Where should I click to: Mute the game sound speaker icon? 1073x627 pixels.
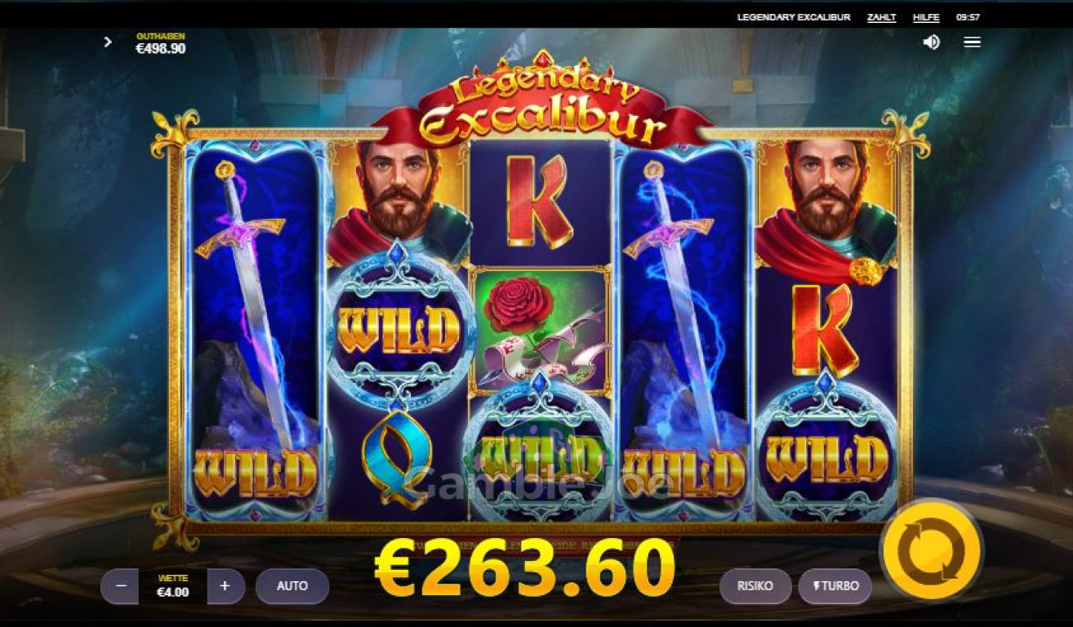pos(931,42)
